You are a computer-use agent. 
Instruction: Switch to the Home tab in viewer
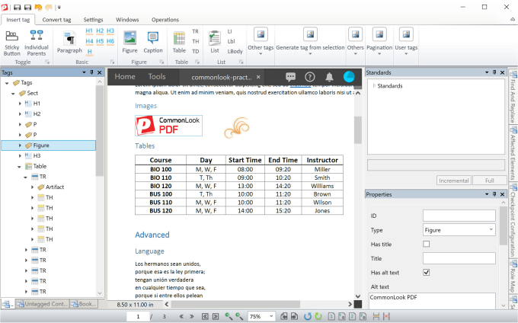125,77
